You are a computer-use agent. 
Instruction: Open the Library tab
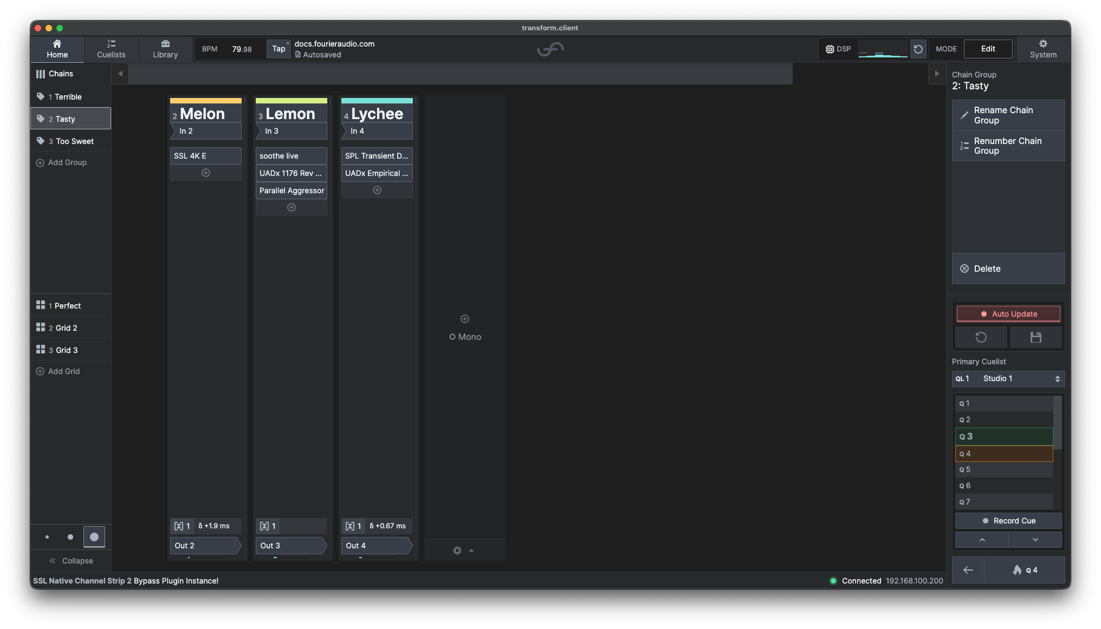(165, 49)
